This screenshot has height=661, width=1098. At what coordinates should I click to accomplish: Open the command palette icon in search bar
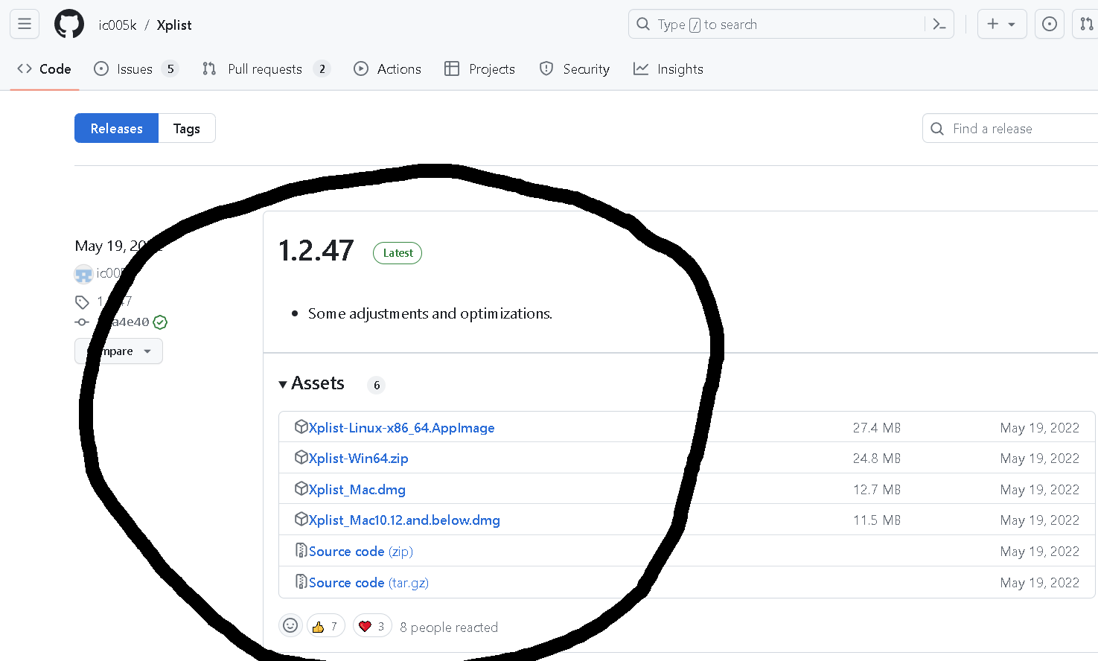[x=939, y=25]
